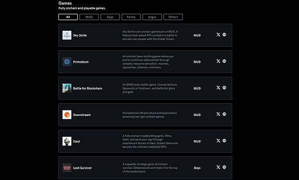Open Primodium's X (Twitter) icon
299x180 pixels.
[x=218, y=61]
